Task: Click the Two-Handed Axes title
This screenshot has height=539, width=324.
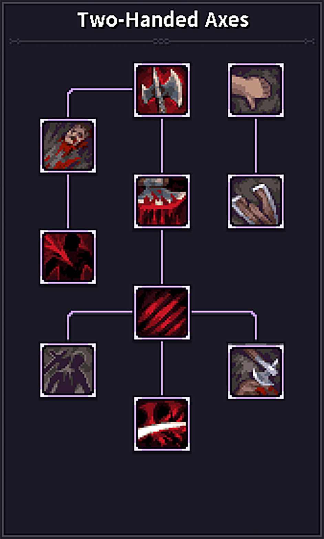Action: (x=163, y=20)
